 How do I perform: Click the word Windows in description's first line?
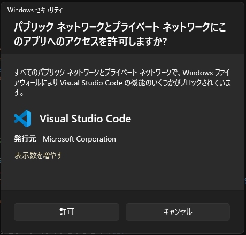(198, 73)
